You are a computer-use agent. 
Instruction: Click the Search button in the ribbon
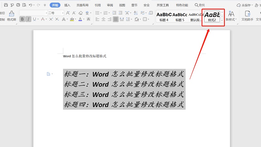click(x=200, y=5)
